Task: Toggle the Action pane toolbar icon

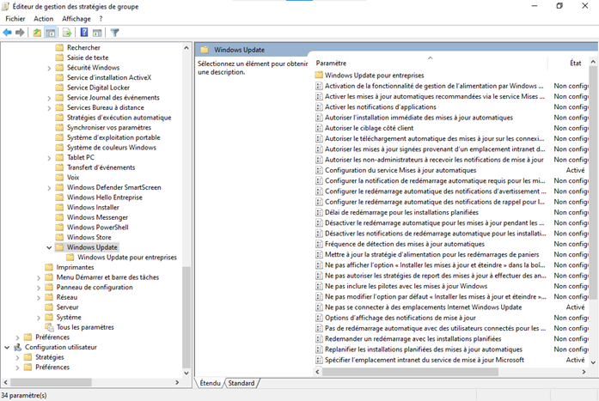Action: point(97,33)
